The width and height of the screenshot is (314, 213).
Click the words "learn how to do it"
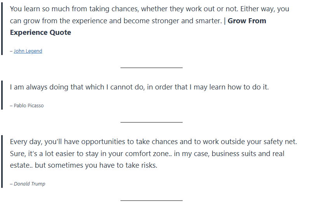click(x=239, y=87)
